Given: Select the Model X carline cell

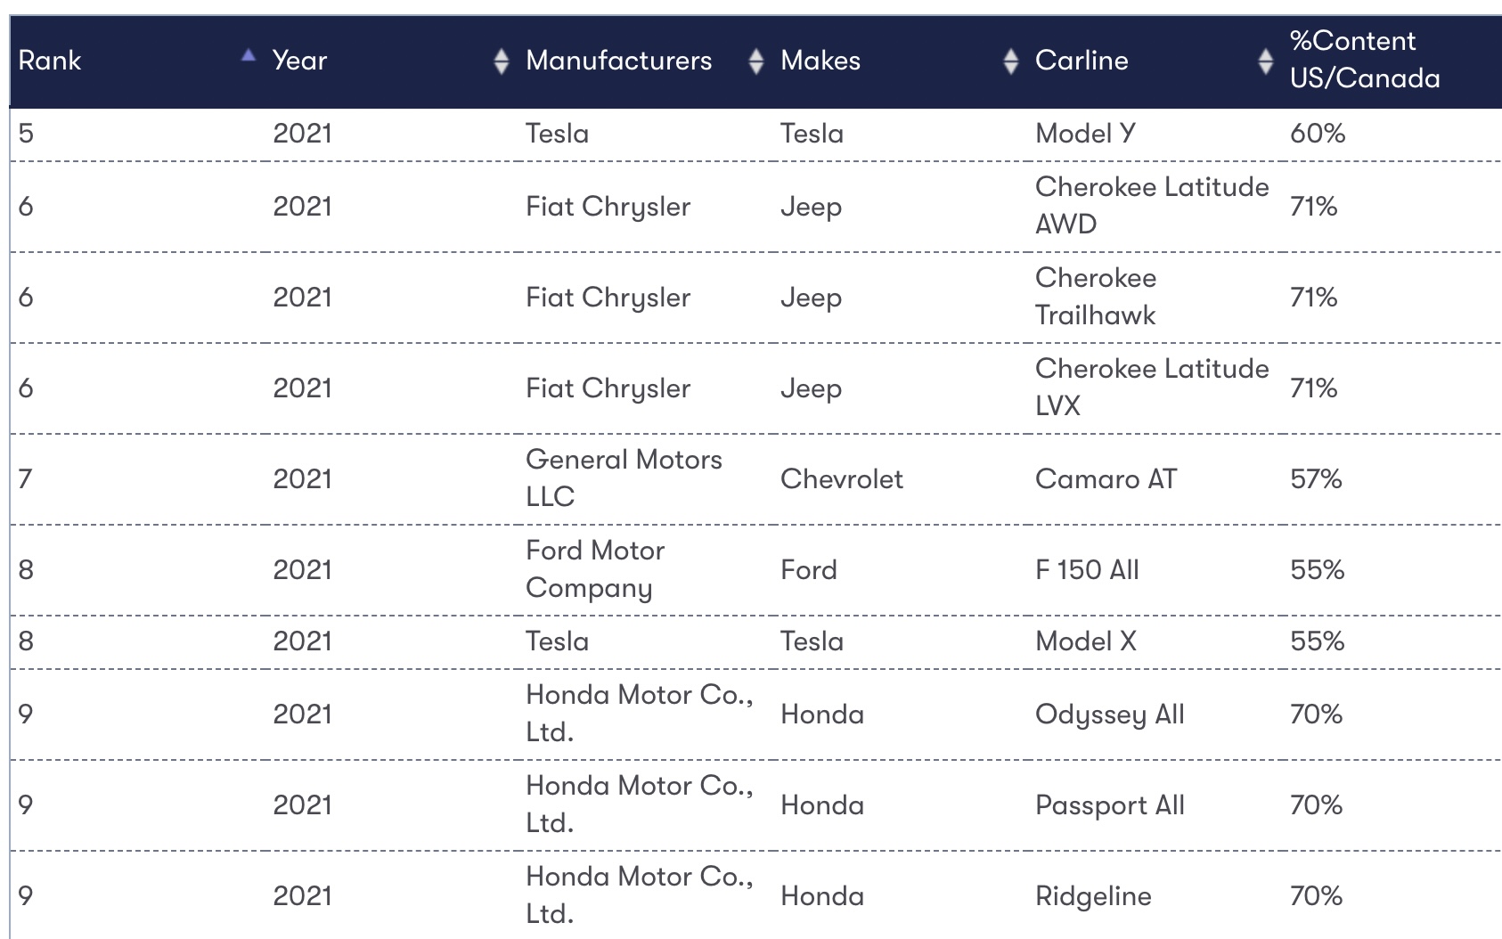Looking at the screenshot, I should (1085, 641).
